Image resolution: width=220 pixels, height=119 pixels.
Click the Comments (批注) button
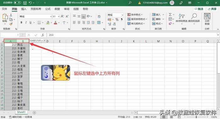pyautogui.click(x=199, y=9)
